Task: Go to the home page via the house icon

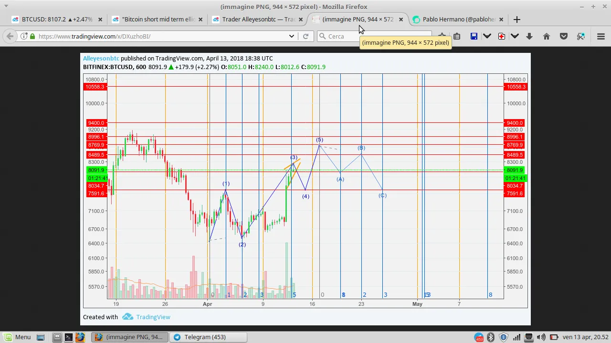Action: tap(547, 36)
